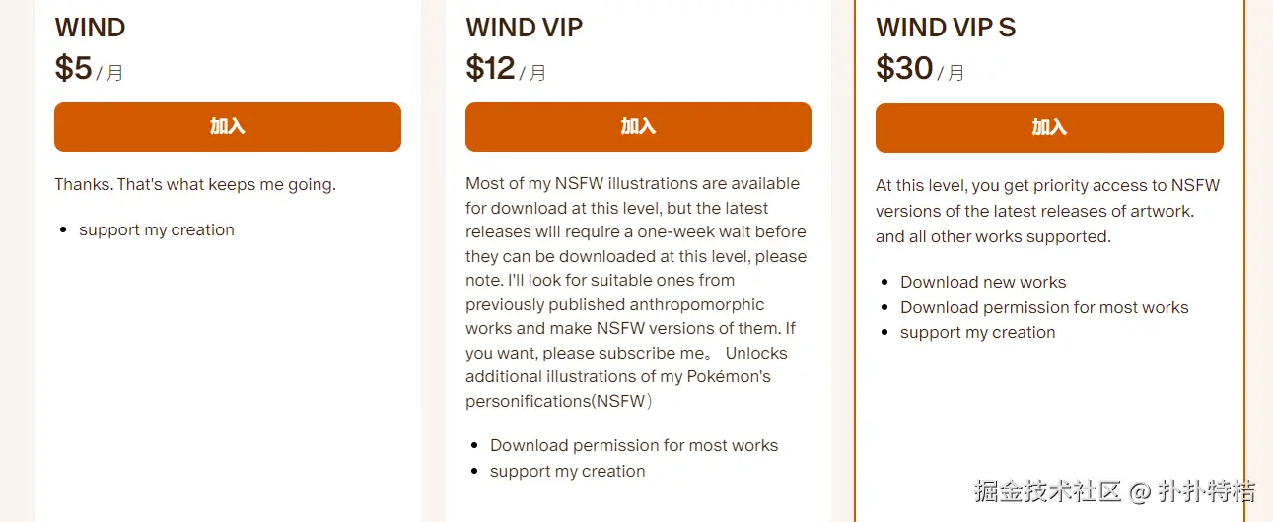This screenshot has height=522, width=1273.
Task: Click the $30 monthly price
Action: click(904, 69)
